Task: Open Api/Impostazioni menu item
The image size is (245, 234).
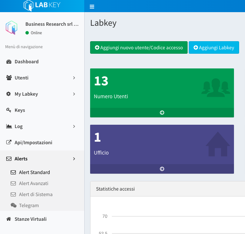Action: coord(42,142)
